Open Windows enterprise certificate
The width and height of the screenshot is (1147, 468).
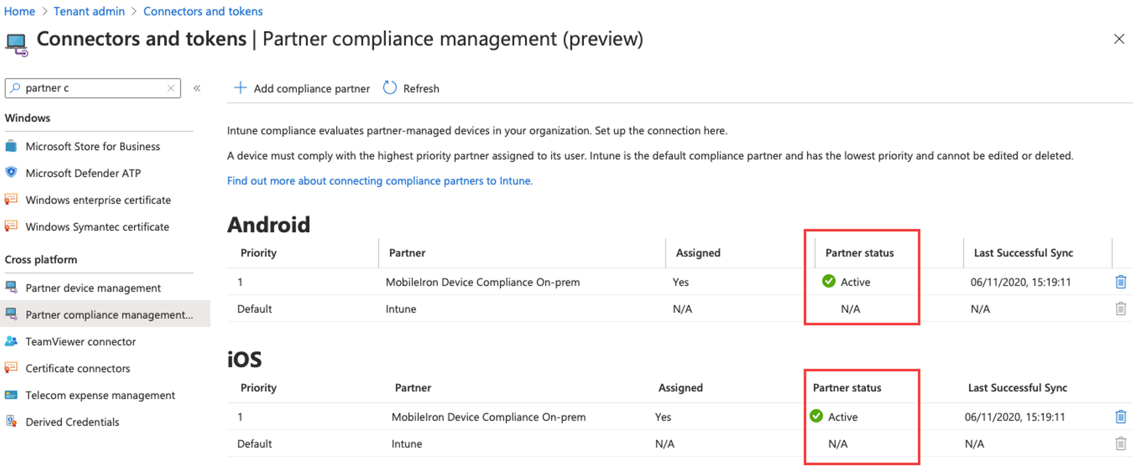tap(98, 200)
